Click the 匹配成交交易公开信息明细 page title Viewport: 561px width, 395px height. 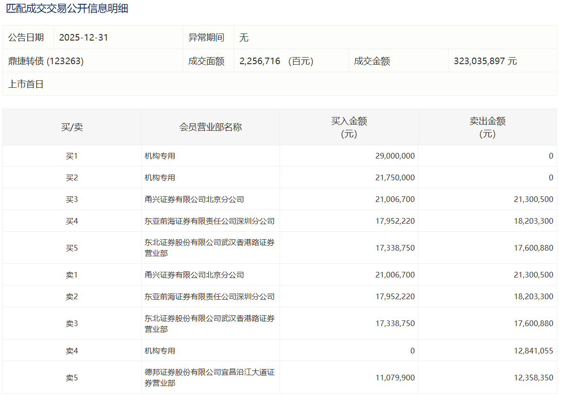point(67,8)
